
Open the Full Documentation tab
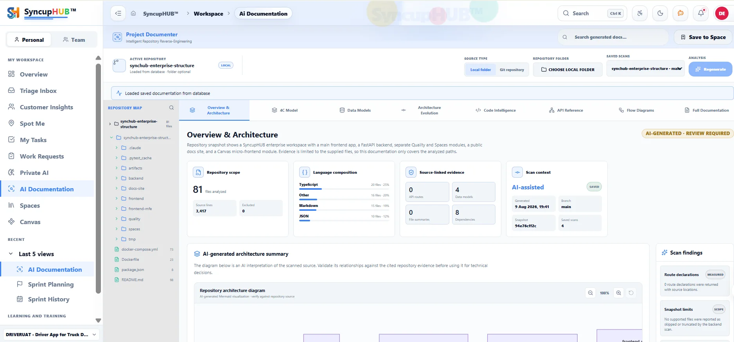pyautogui.click(x=707, y=110)
